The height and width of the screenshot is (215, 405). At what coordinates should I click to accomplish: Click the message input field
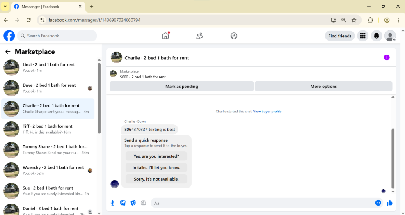(x=266, y=203)
